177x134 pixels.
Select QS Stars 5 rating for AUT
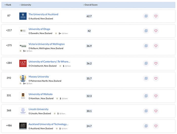coord(61,128)
